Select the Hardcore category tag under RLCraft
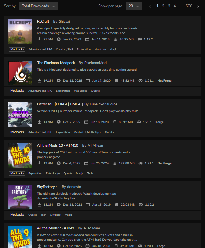This screenshot has width=205, height=248. click(100, 49)
